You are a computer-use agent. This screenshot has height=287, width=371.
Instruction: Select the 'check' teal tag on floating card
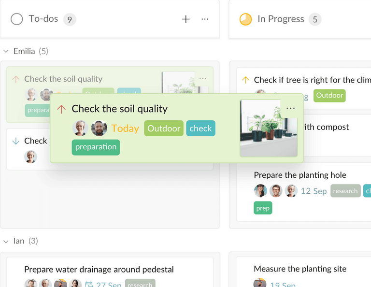(200, 129)
